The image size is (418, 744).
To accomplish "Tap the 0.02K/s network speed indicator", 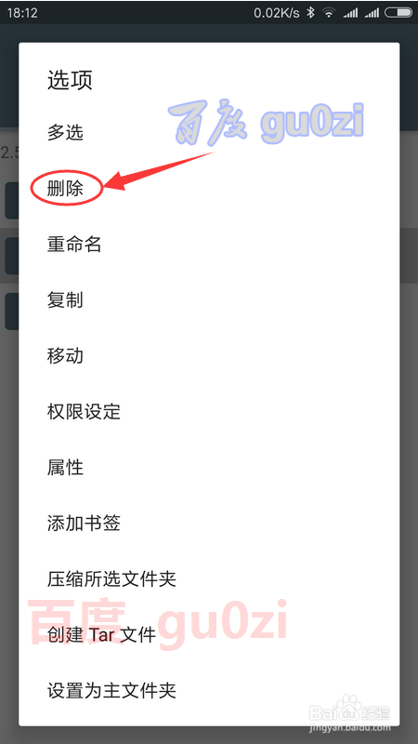I will tap(276, 13).
